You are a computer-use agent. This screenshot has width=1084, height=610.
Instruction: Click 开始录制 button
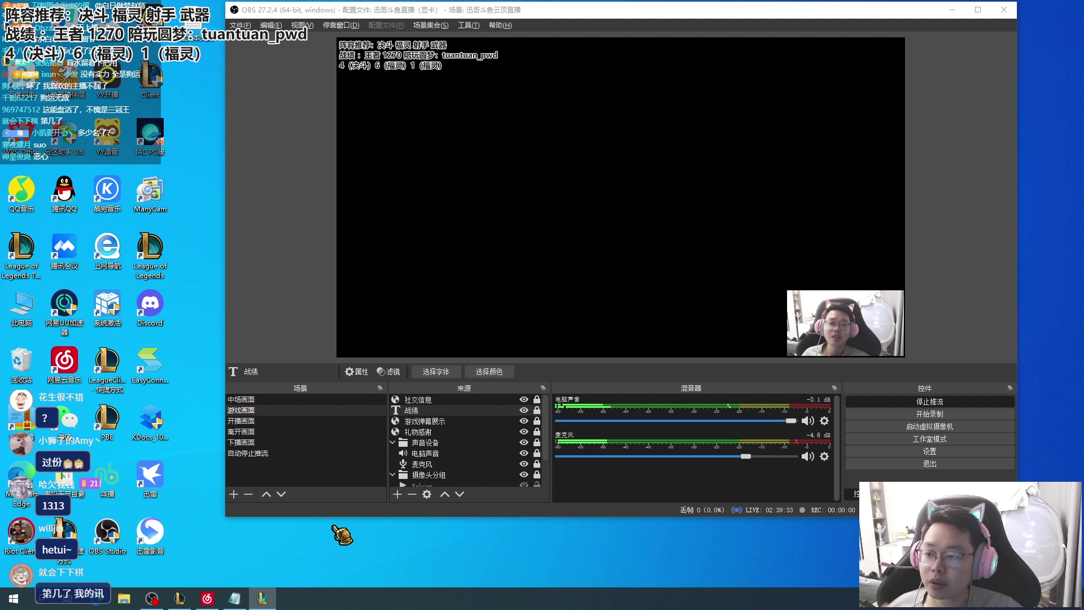point(929,414)
